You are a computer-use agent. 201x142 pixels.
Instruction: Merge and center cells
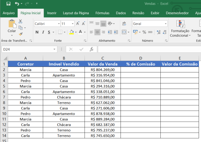tap(124, 32)
